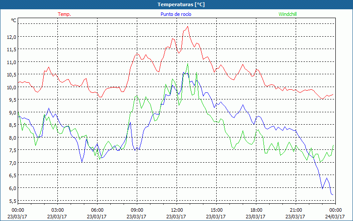Click the 15:00 time axis label
Screen dimensions: 353x221
tap(216, 210)
